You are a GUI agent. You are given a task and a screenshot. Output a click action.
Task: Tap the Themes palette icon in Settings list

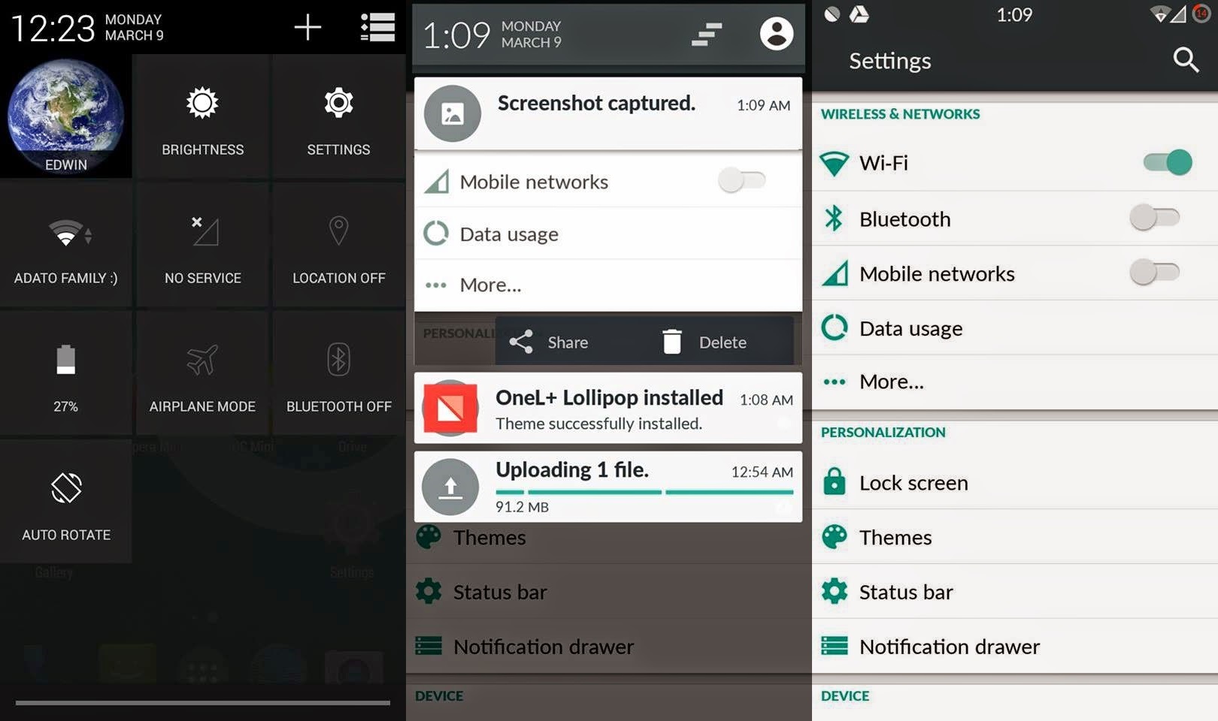(x=835, y=537)
